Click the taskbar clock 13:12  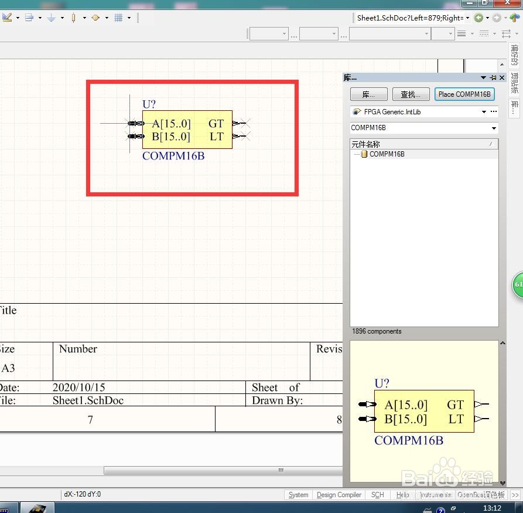[492, 508]
